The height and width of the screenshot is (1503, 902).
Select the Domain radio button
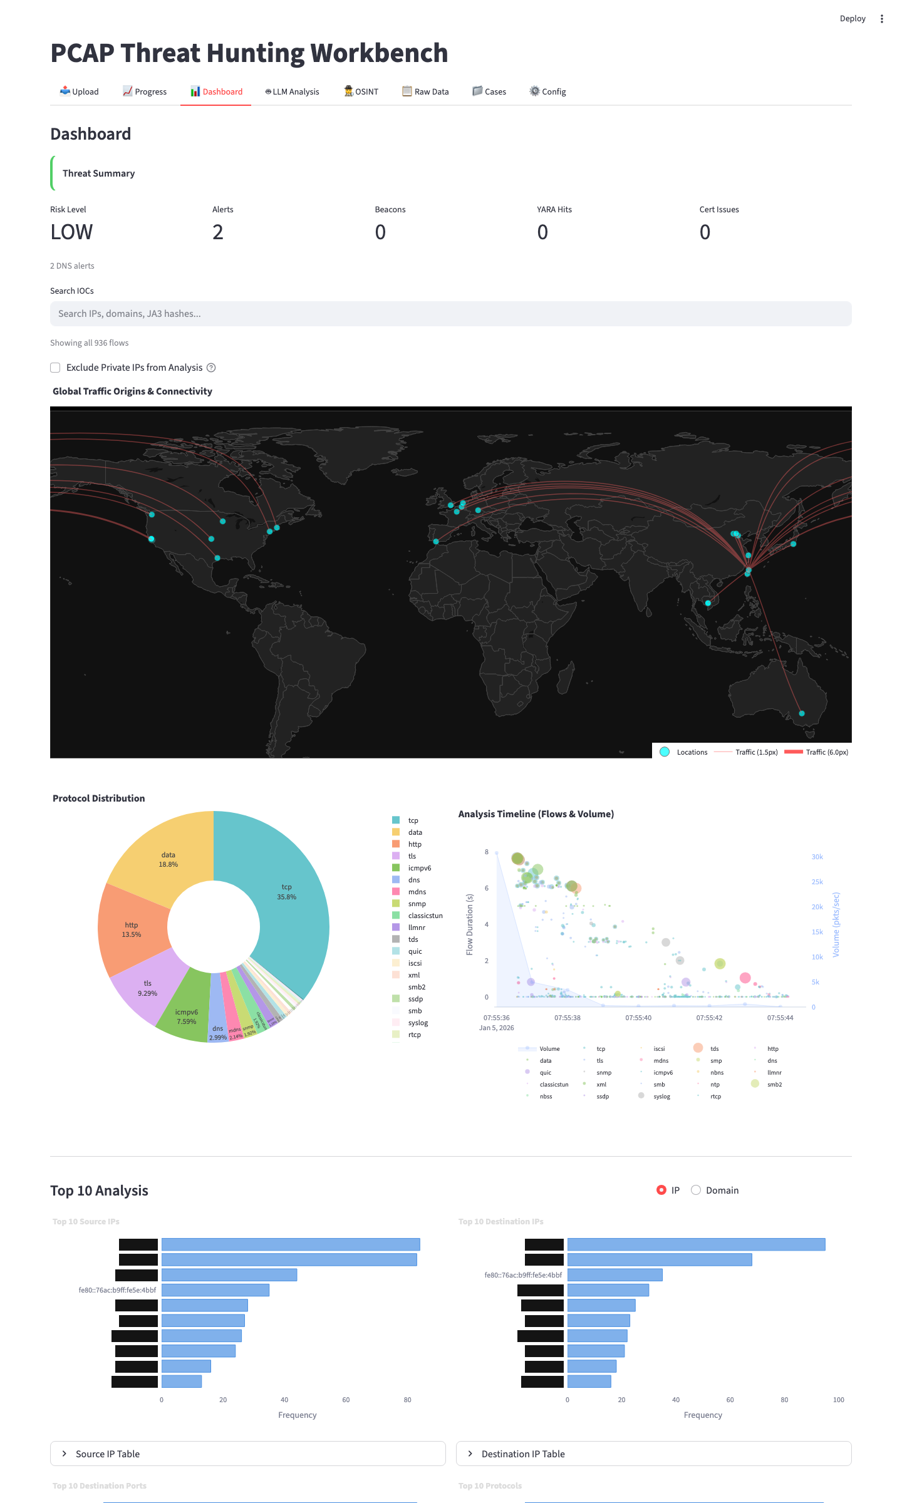tap(696, 1190)
